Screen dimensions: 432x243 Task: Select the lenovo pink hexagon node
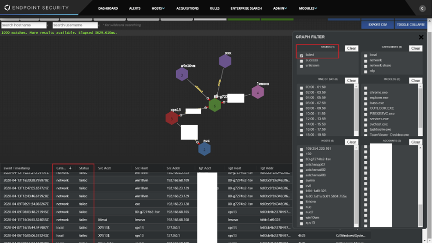click(258, 92)
